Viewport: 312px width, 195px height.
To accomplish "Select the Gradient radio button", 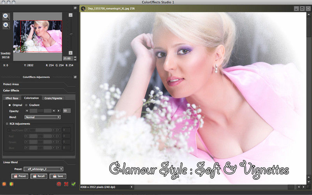I will click(26, 105).
